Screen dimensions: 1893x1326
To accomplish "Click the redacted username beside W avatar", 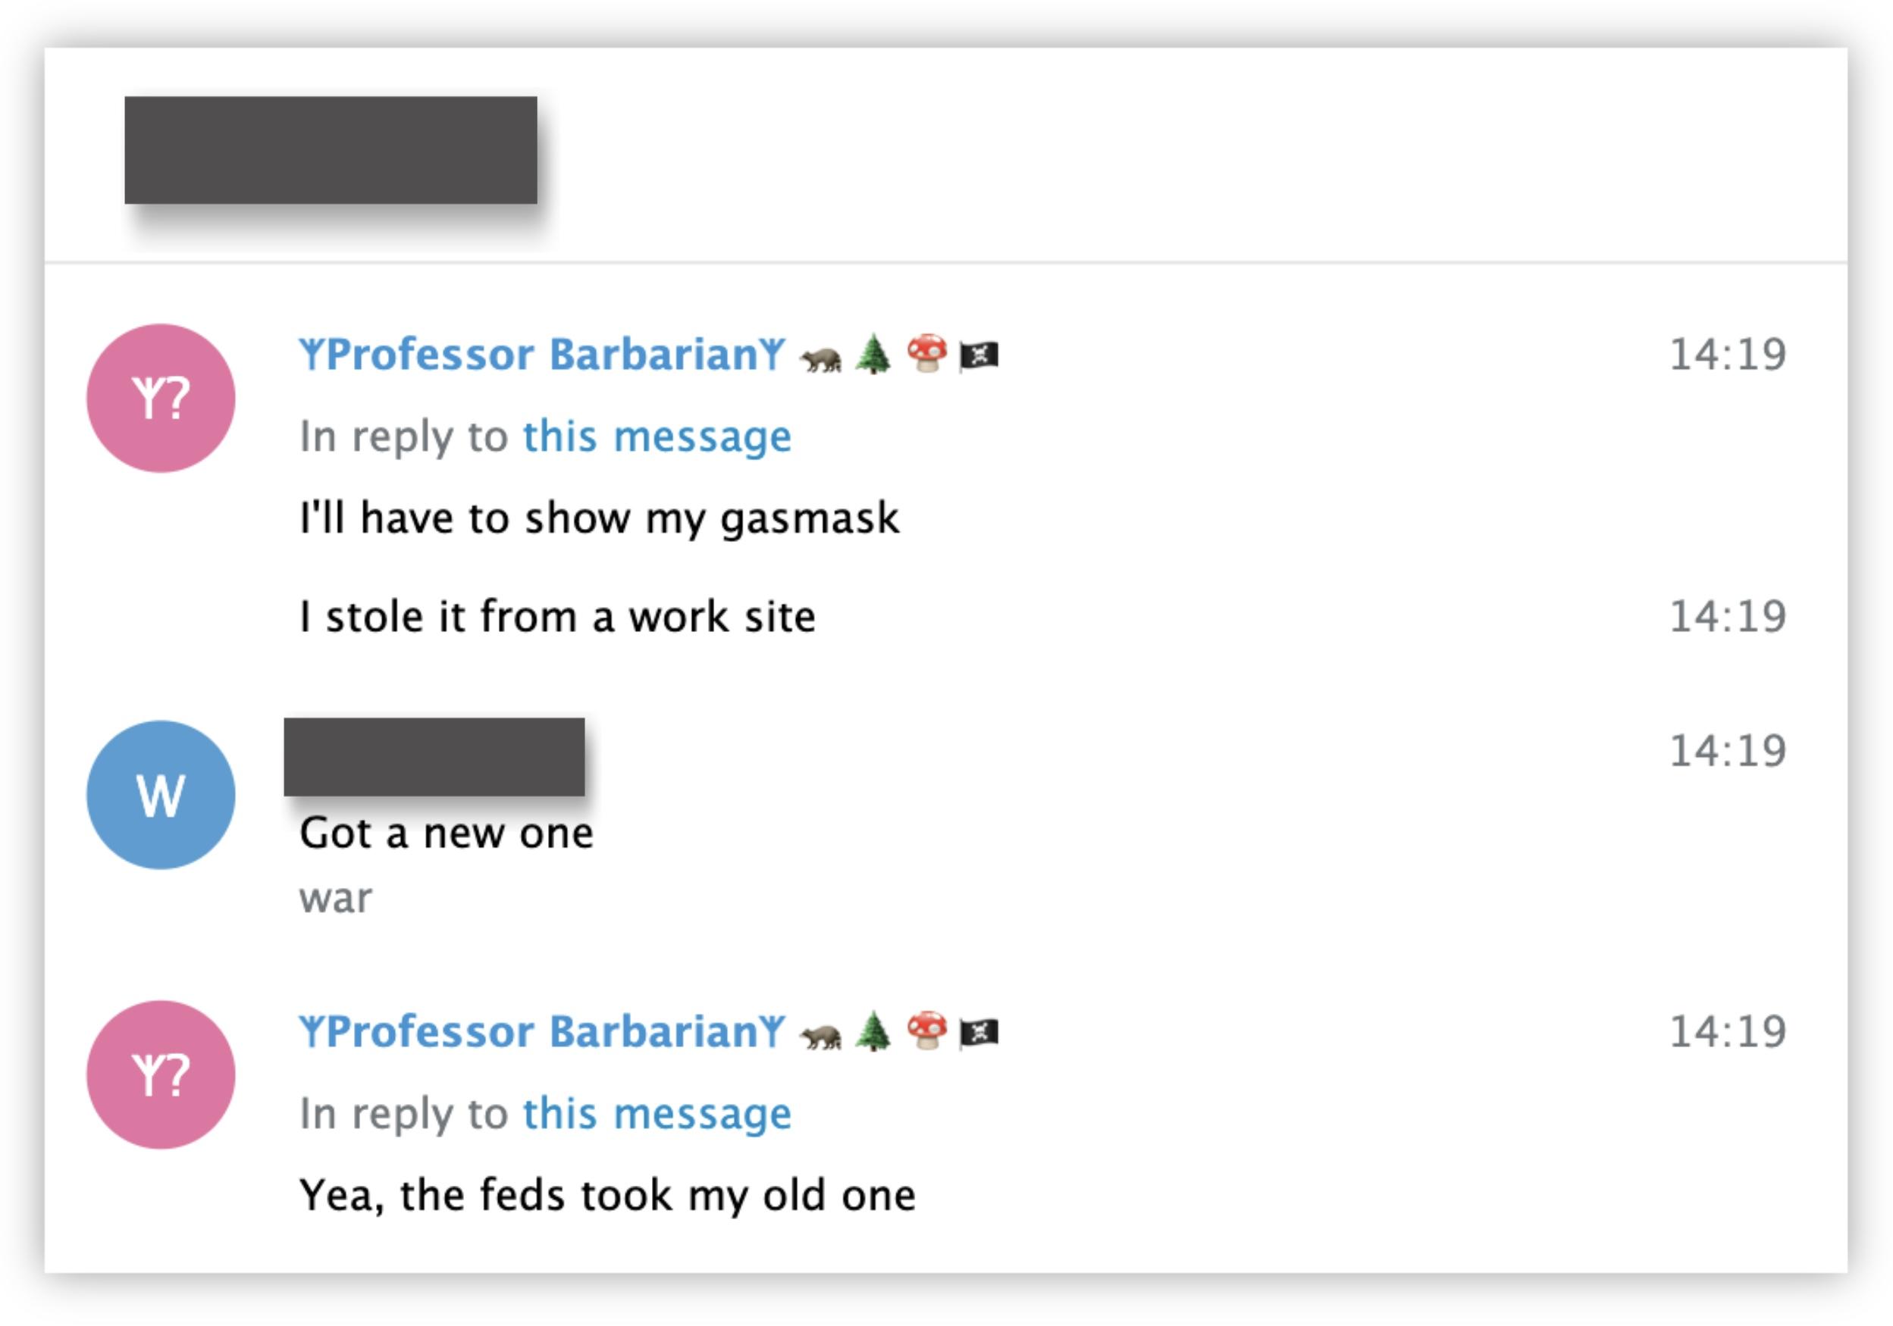I will coord(434,756).
